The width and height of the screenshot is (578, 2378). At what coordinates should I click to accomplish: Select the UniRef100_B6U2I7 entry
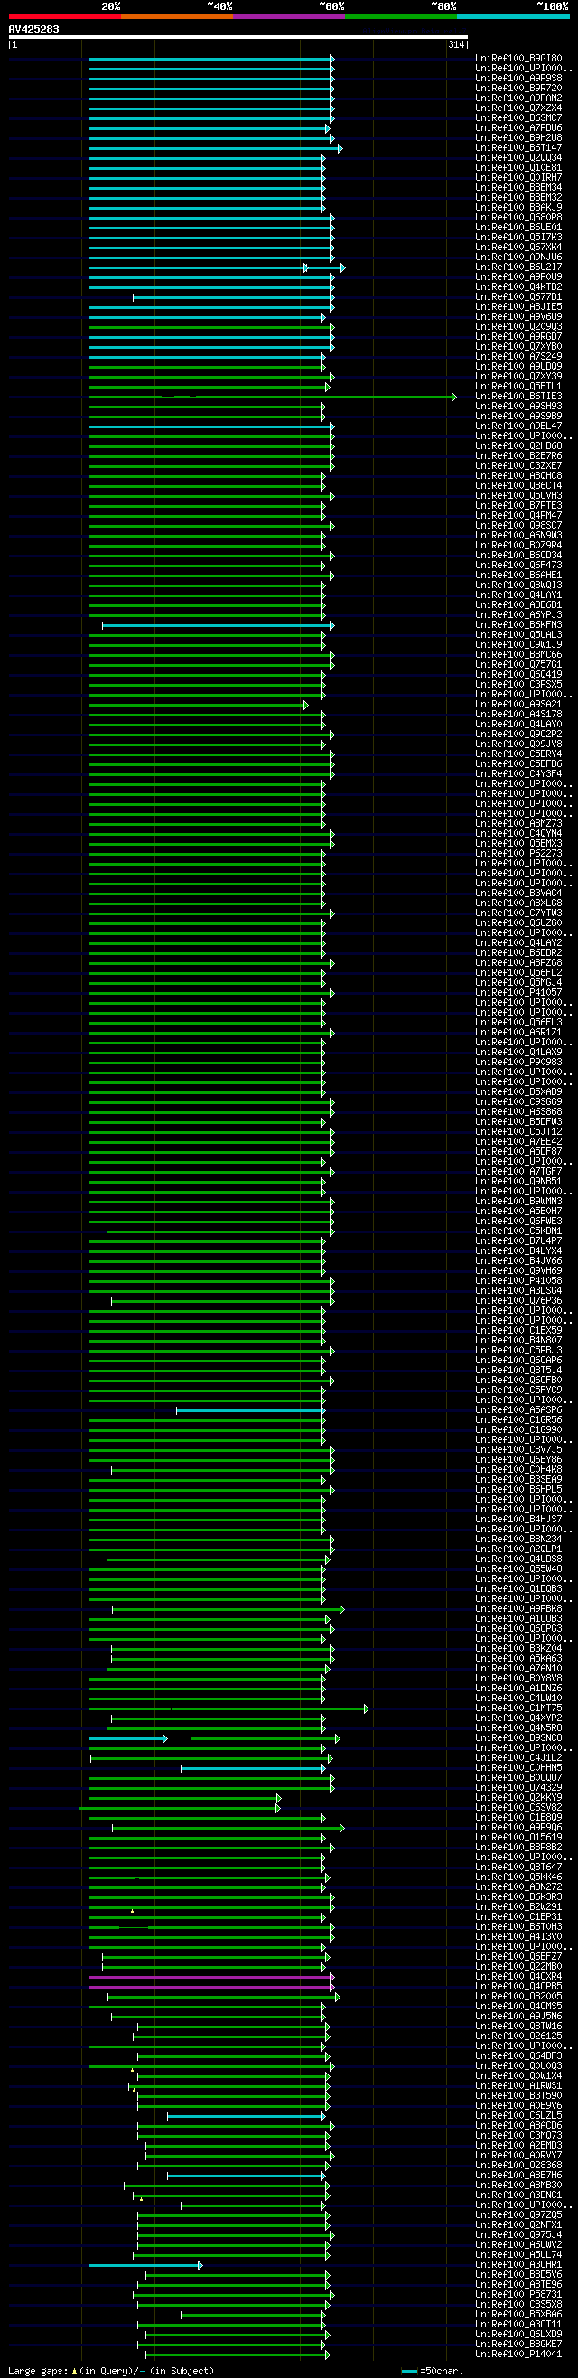click(519, 267)
